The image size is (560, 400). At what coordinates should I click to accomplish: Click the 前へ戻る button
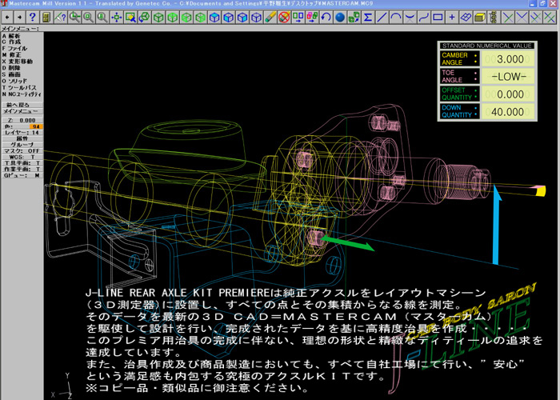(22, 105)
